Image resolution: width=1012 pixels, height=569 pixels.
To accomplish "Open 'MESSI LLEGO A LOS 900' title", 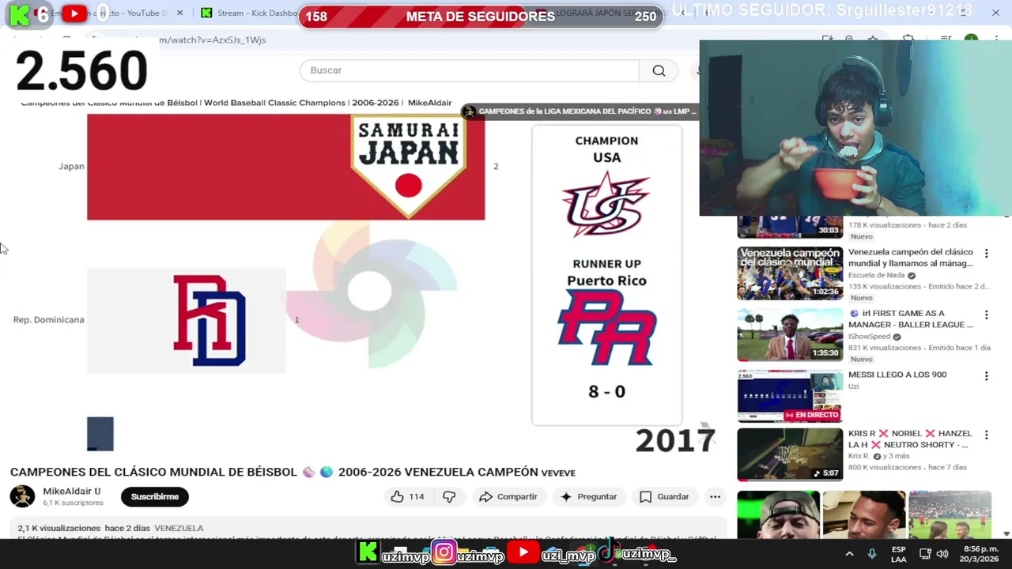I will (x=897, y=375).
